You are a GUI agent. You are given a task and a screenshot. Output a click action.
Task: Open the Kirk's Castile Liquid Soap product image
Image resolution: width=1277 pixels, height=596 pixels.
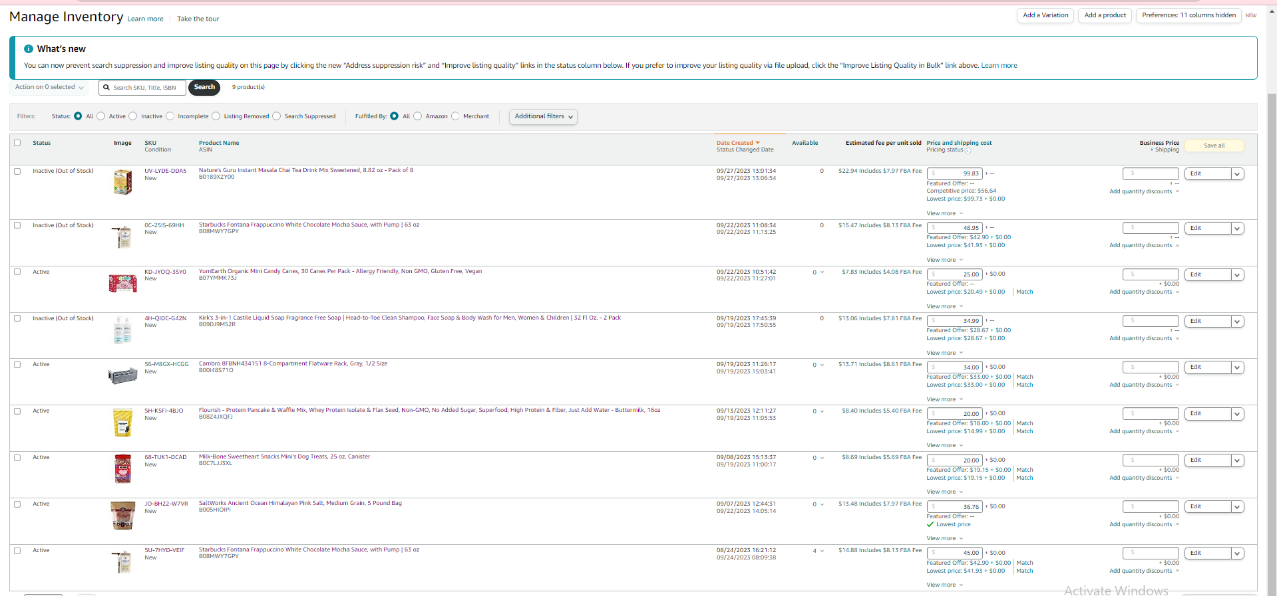122,330
